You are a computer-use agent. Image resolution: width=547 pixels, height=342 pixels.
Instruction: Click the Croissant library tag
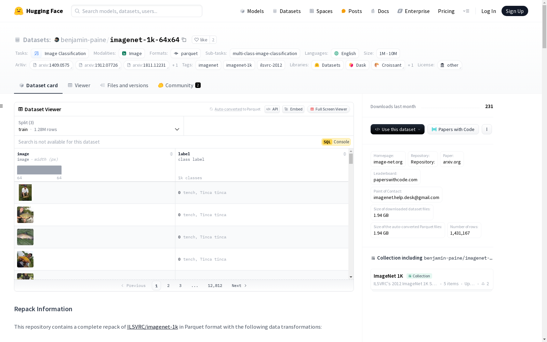[x=388, y=65]
